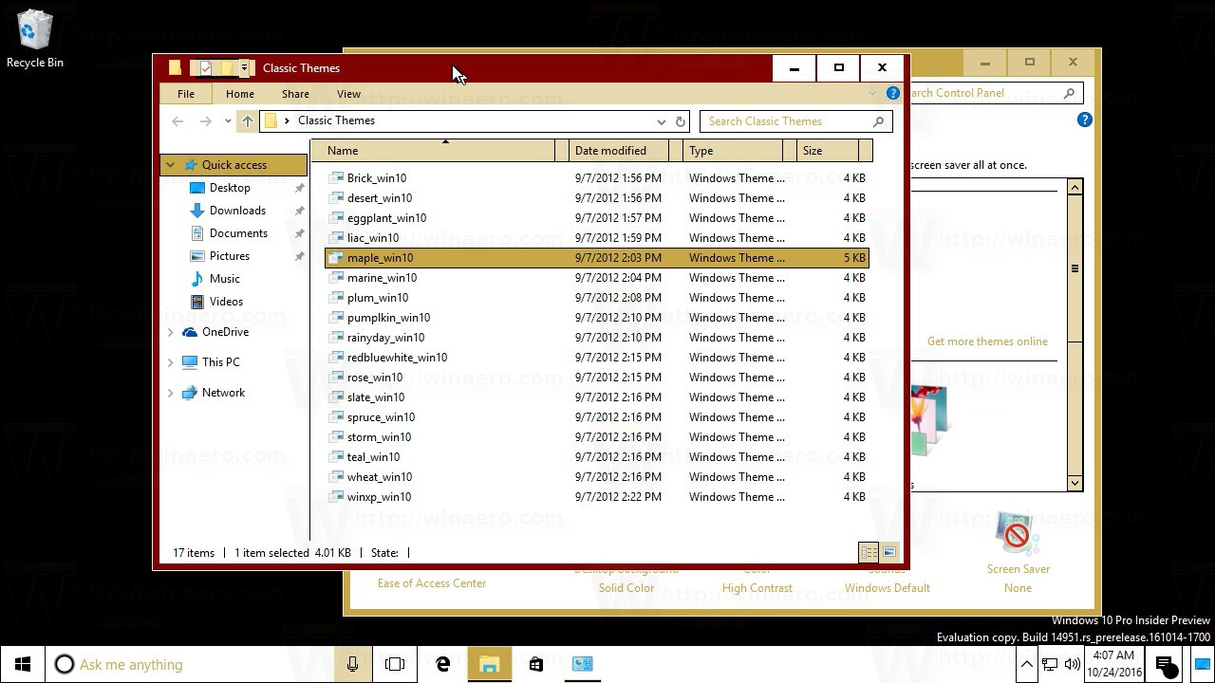Click the forward navigation arrow
Screen dimensions: 1215x683
(205, 121)
